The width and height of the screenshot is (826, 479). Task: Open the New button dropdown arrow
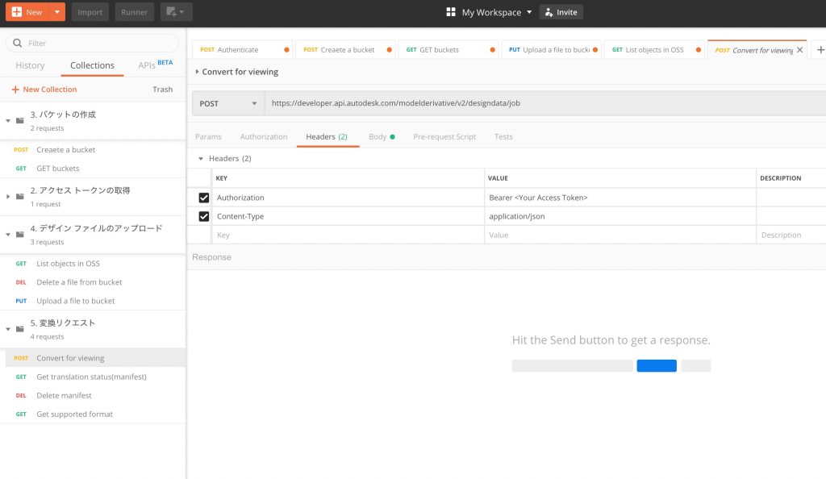click(57, 11)
